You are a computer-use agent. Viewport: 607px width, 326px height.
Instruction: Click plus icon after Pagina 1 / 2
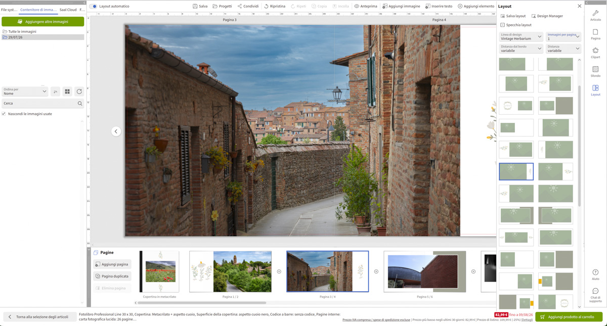pyautogui.click(x=279, y=271)
